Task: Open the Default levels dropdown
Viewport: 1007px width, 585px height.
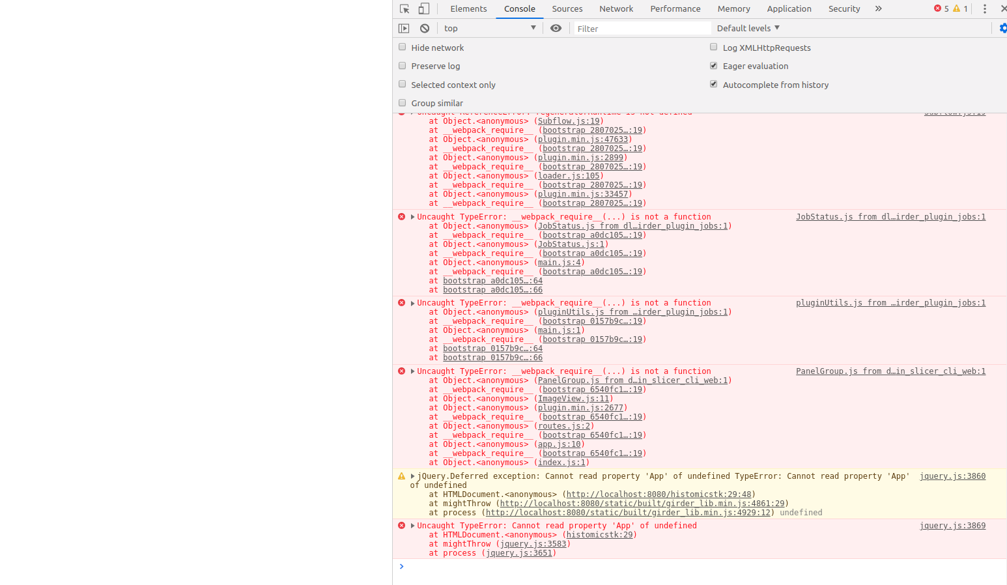Action: tap(748, 28)
